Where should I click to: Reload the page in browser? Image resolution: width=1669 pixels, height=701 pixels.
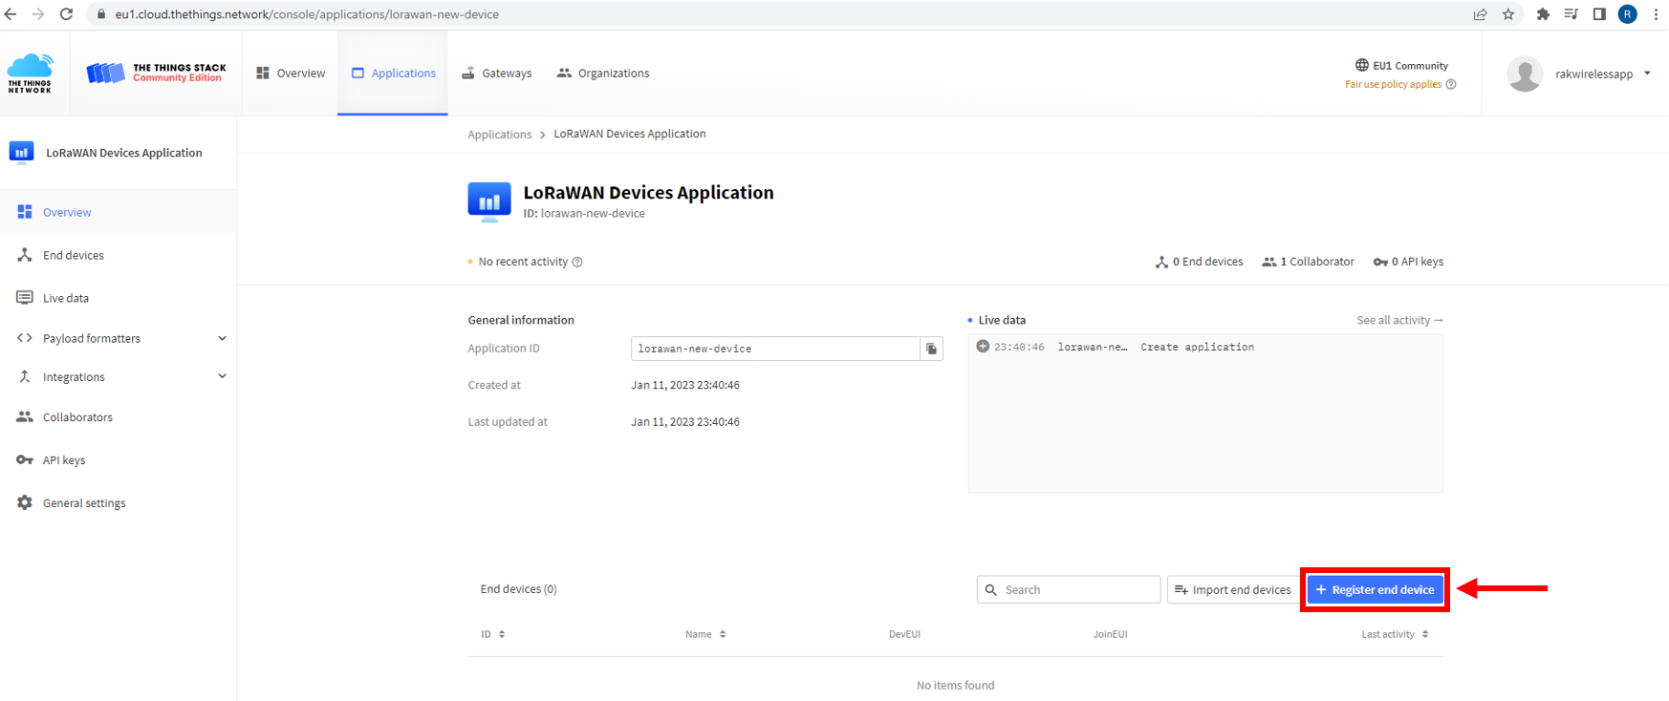[66, 14]
